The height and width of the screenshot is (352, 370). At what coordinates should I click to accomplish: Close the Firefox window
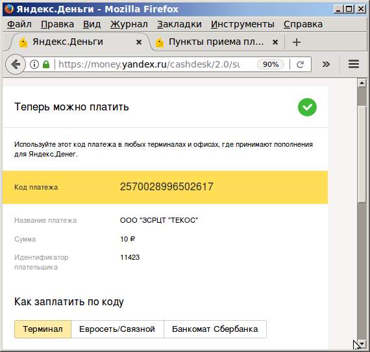(x=360, y=9)
